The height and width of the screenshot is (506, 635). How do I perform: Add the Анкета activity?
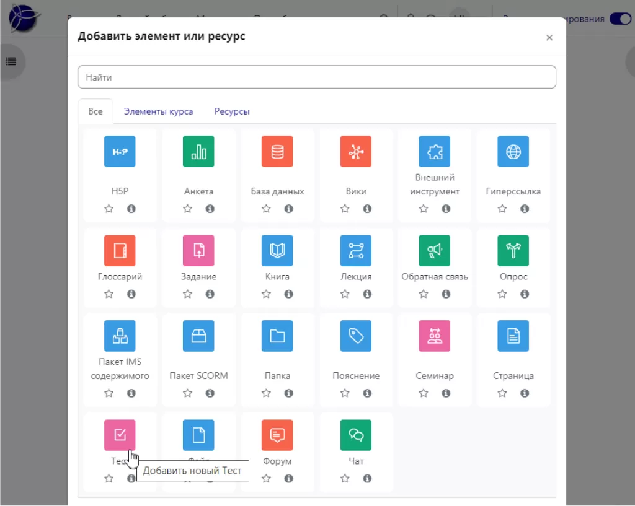pos(198,152)
